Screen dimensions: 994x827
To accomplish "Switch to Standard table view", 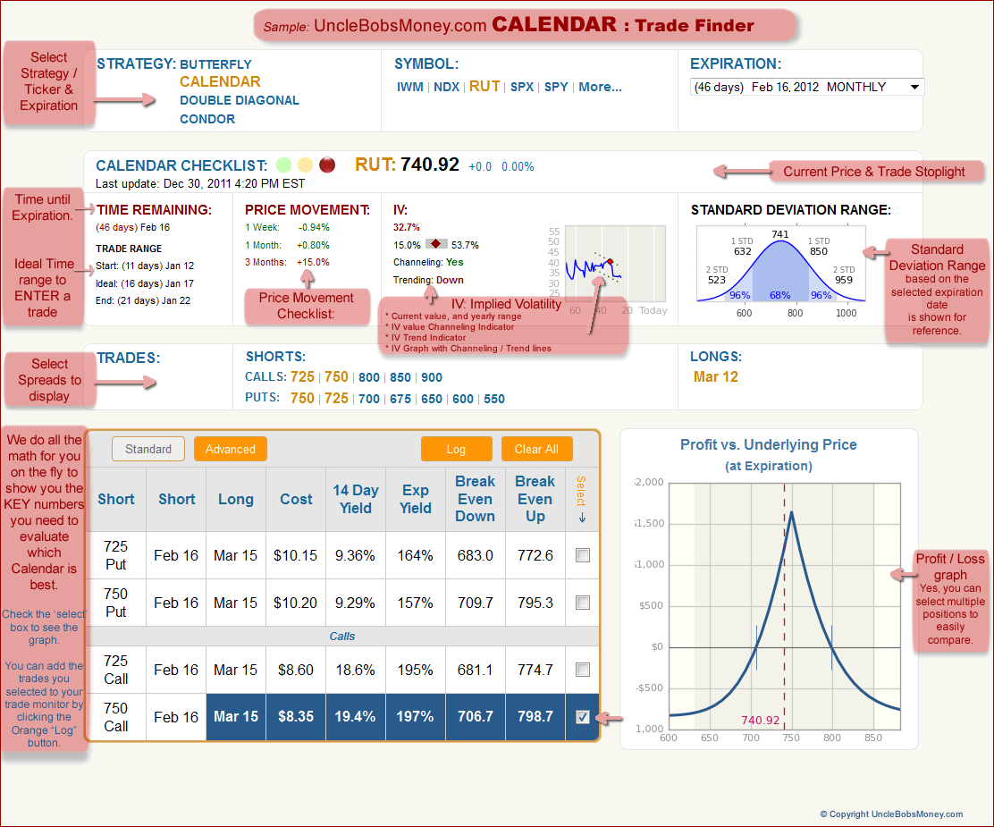I will [148, 449].
